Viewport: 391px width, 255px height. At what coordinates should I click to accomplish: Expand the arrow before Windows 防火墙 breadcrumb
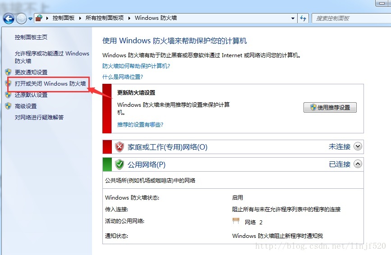coord(129,18)
